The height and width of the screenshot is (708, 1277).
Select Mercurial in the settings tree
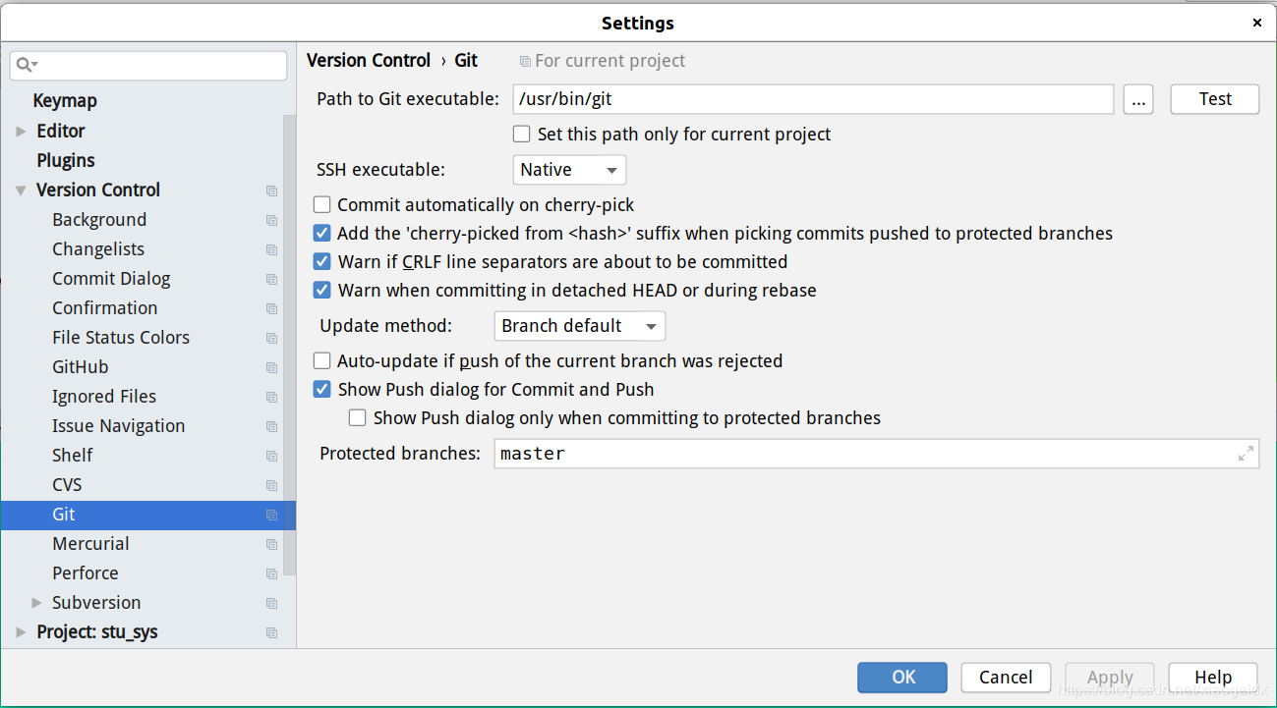point(90,544)
